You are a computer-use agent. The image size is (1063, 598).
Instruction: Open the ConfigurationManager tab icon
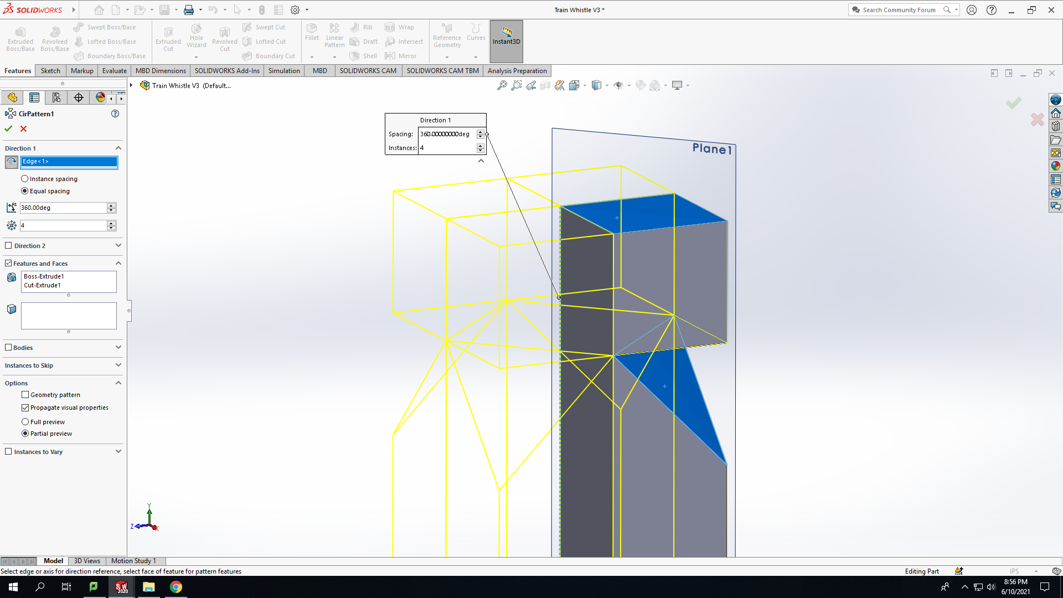tap(56, 97)
